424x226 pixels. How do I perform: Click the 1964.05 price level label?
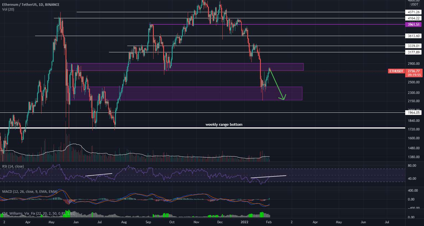[x=413, y=113]
